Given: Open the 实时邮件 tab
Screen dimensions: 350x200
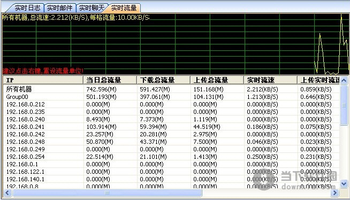Looking at the screenshot, I should click(59, 8).
